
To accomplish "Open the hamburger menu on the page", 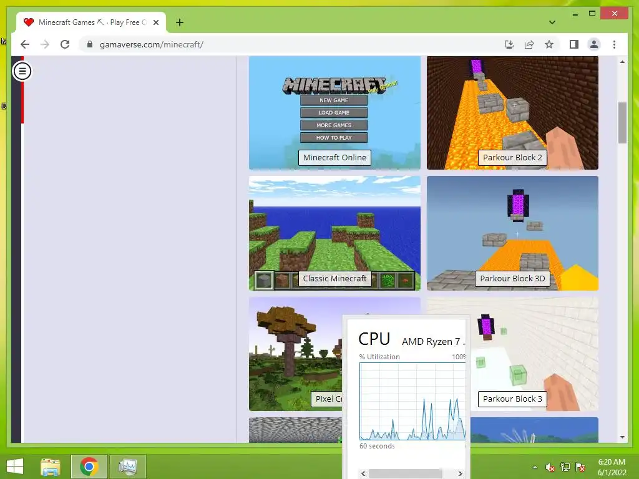I will pyautogui.click(x=22, y=71).
